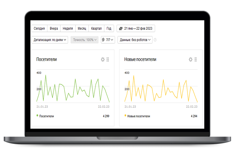Click the Год period button
This screenshot has height=149, width=235.
click(109, 28)
